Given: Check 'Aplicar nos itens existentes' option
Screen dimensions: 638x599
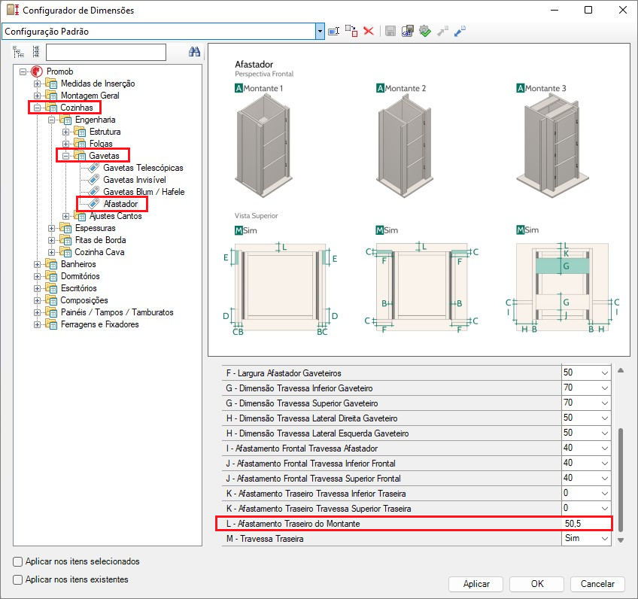Looking at the screenshot, I should click(18, 579).
